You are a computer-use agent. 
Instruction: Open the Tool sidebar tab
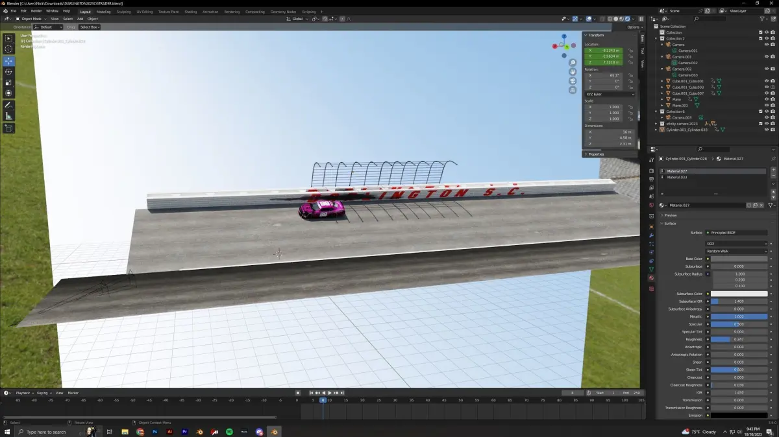[642, 51]
